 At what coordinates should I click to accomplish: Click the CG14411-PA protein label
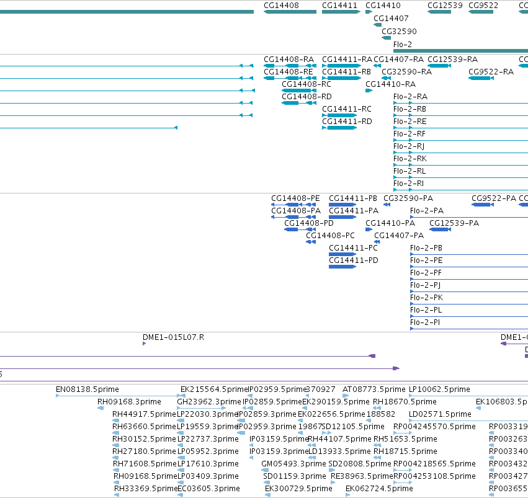tap(354, 211)
